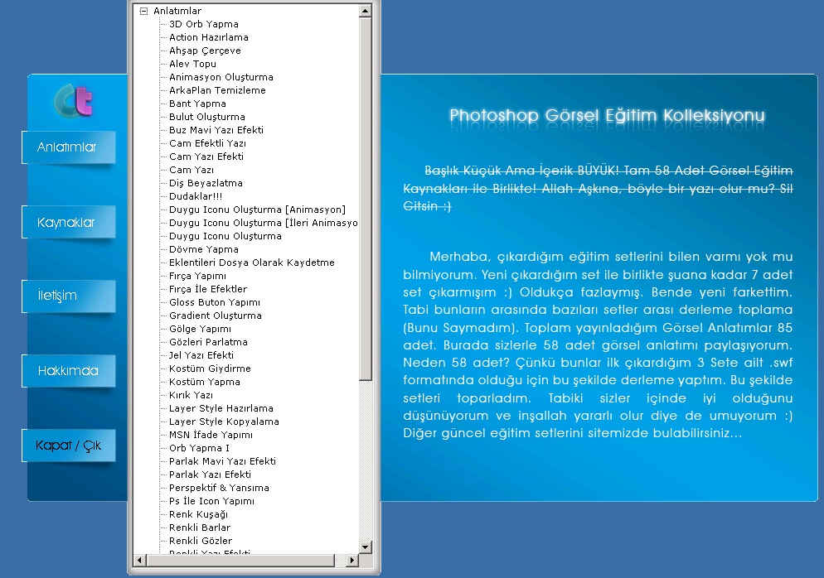Screen dimensions: 824x578
Task: Select Eklentileri Dosya Olarak Kaydetme
Action: coord(252,263)
